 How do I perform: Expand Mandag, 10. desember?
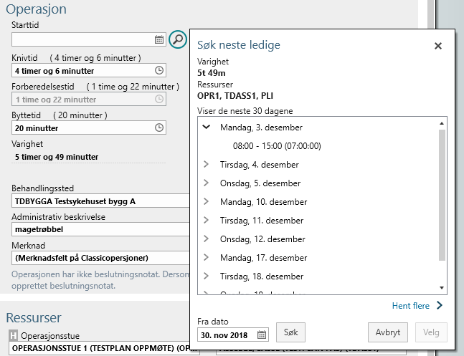(207, 201)
